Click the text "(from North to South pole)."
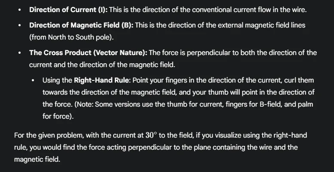The image size is (334, 172). point(71,37)
